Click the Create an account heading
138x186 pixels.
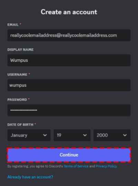click(x=69, y=12)
